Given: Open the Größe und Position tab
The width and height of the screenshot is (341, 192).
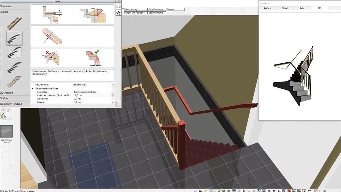Looking at the screenshot, I should click(x=136, y=13).
